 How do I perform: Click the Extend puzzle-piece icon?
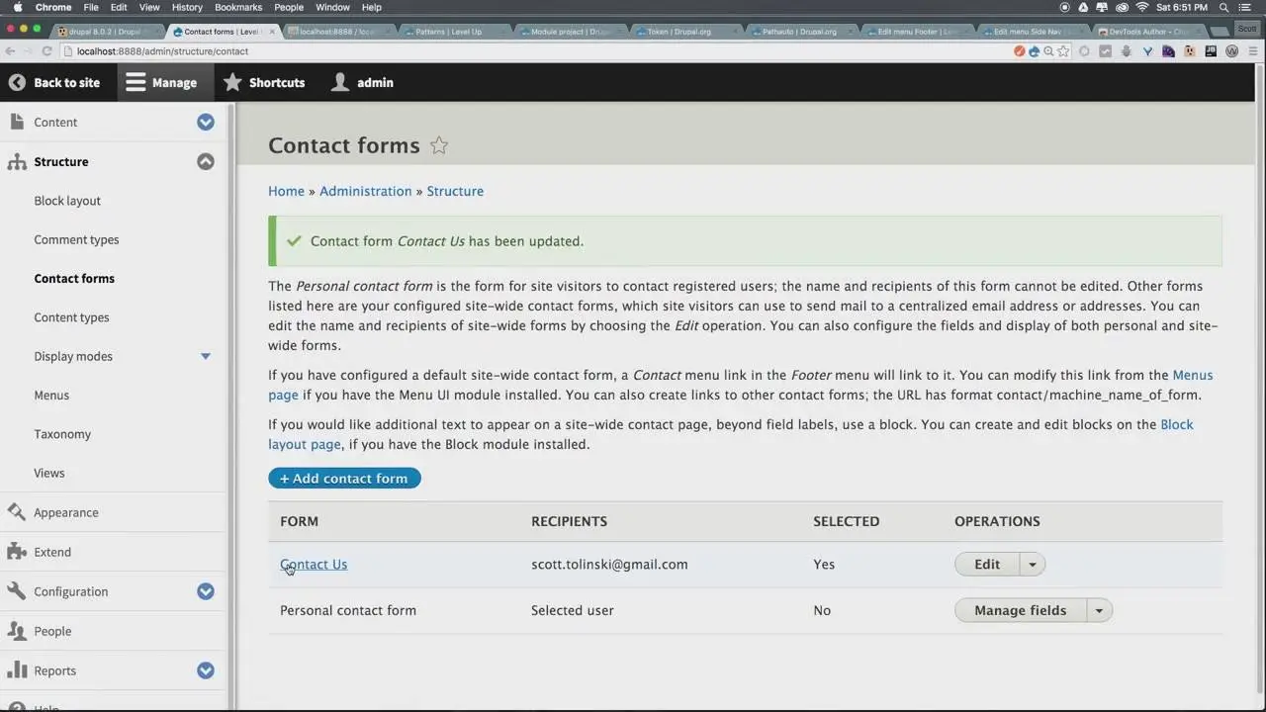pyautogui.click(x=16, y=552)
